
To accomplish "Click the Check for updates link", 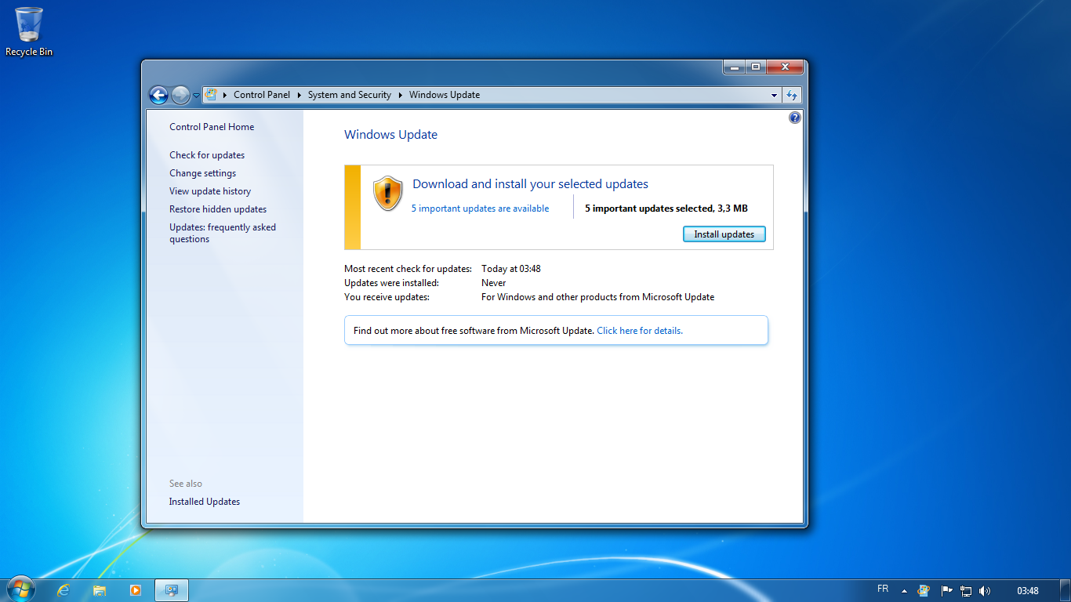I will point(207,155).
